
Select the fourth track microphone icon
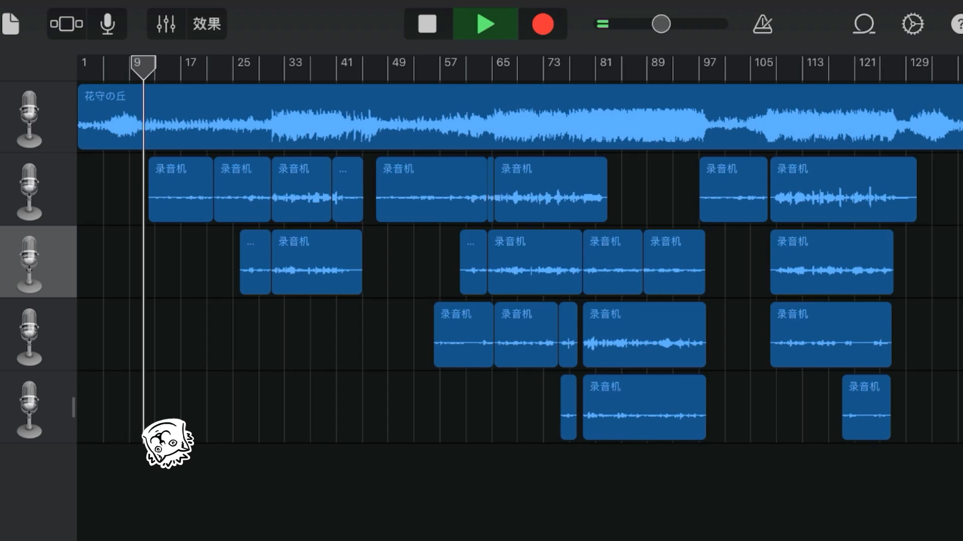[x=30, y=337]
